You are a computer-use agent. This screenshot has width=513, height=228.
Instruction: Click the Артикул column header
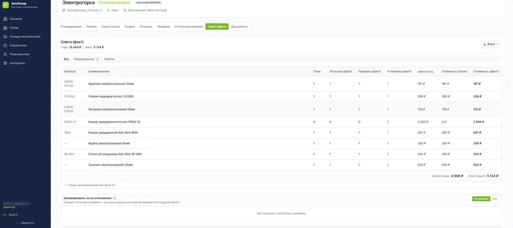tap(70, 72)
